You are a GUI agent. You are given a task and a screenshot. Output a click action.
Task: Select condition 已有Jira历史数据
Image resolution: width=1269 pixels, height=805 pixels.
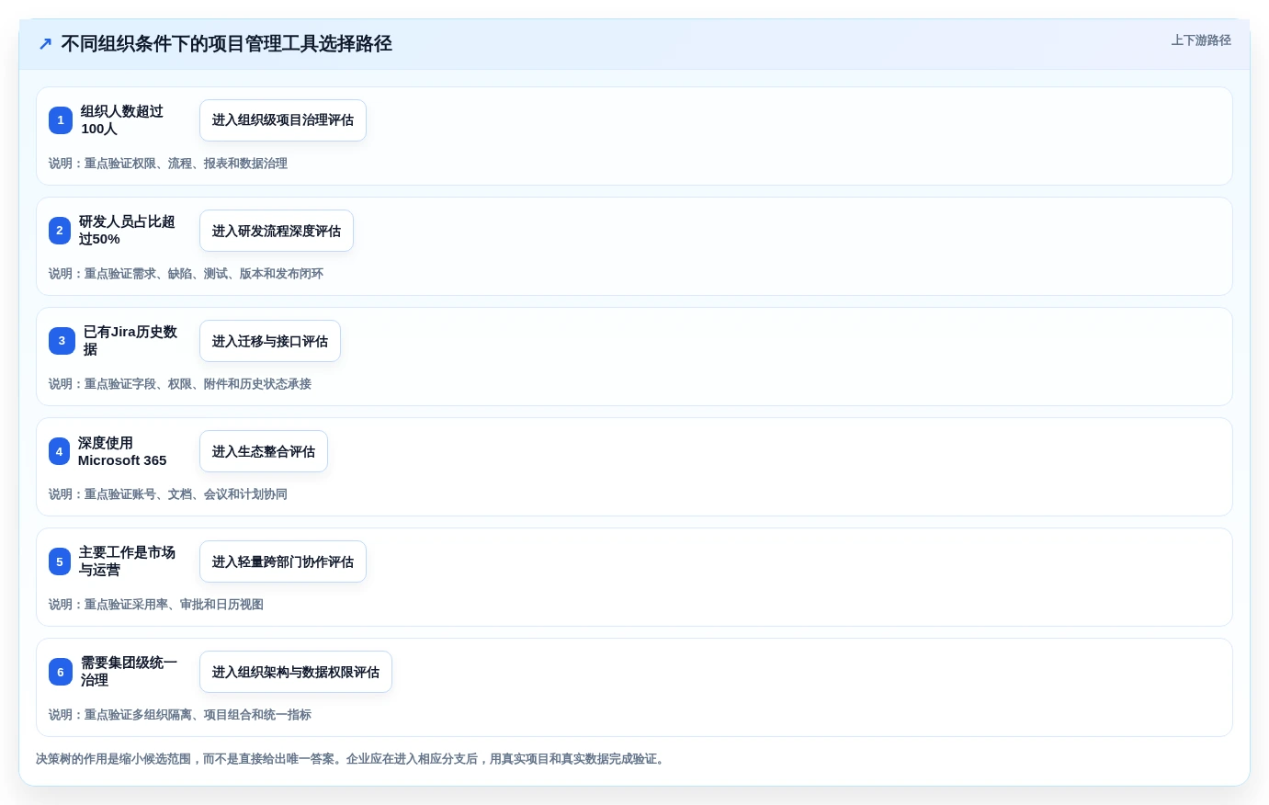[x=130, y=341]
